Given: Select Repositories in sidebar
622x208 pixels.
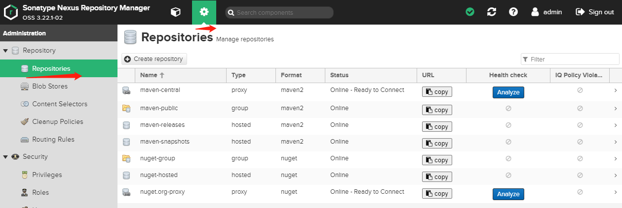Looking at the screenshot, I should [59, 68].
